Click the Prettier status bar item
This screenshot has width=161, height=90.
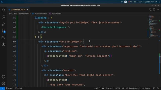[x=146, y=88]
